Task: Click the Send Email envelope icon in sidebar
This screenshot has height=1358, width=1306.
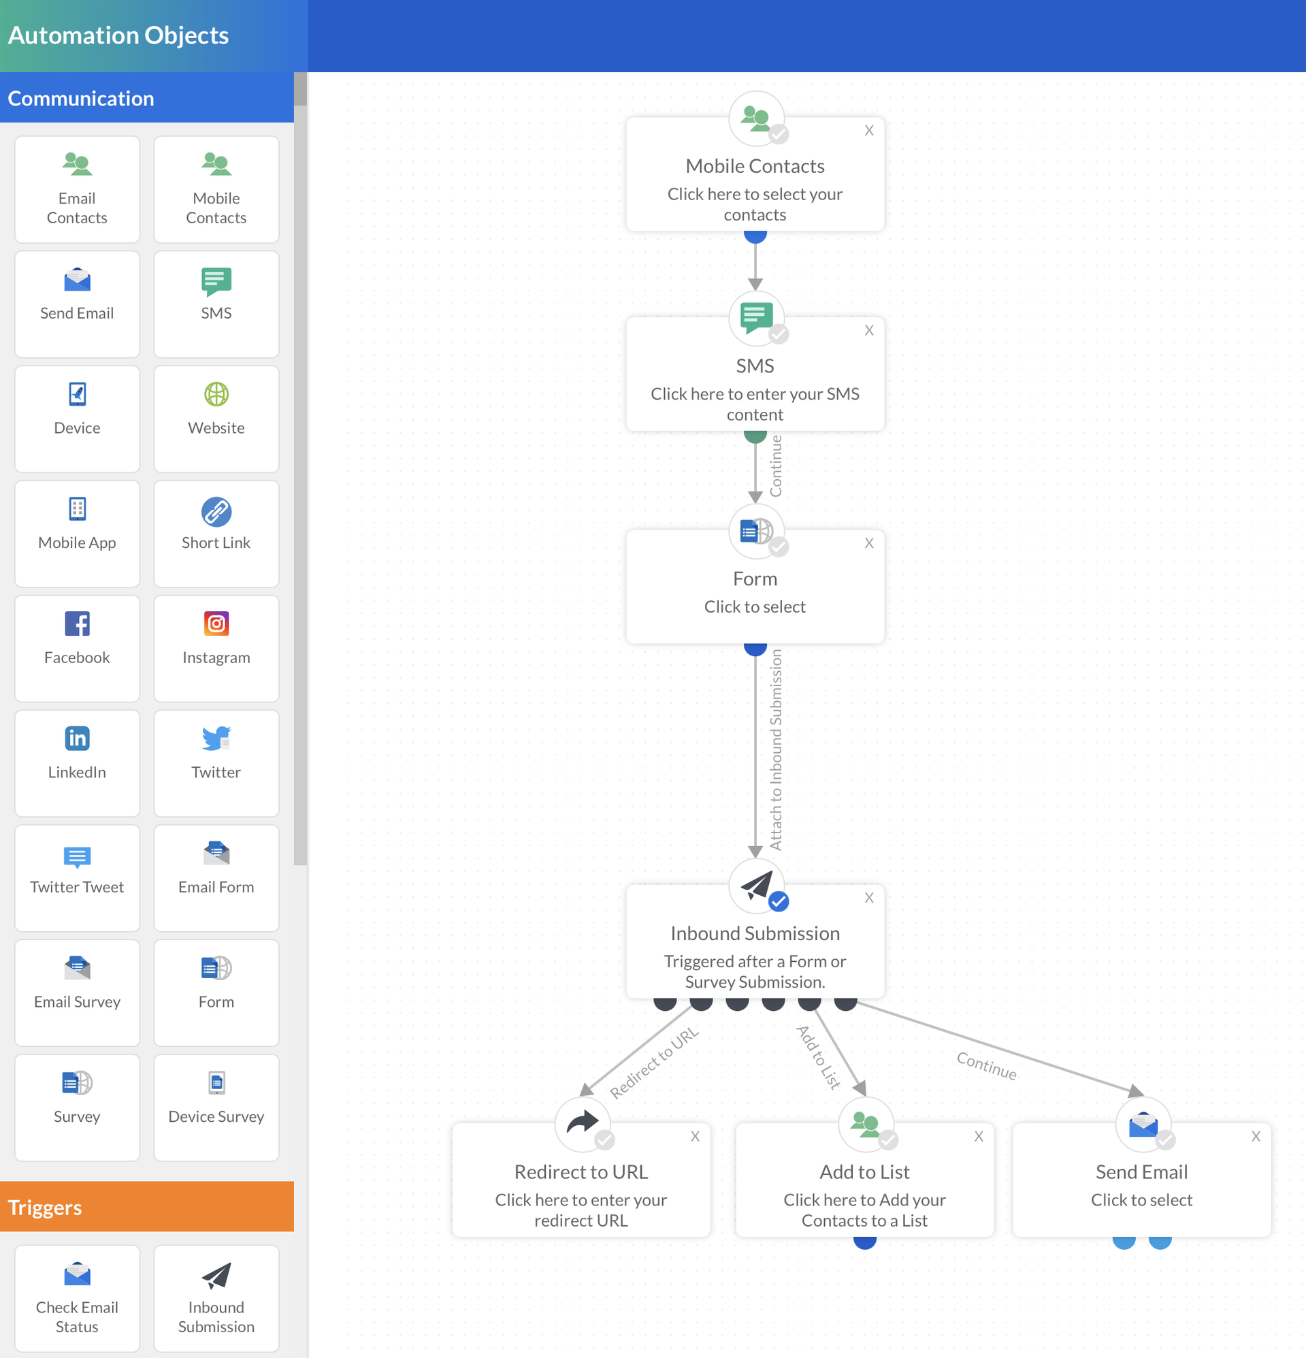Action: pos(77,280)
